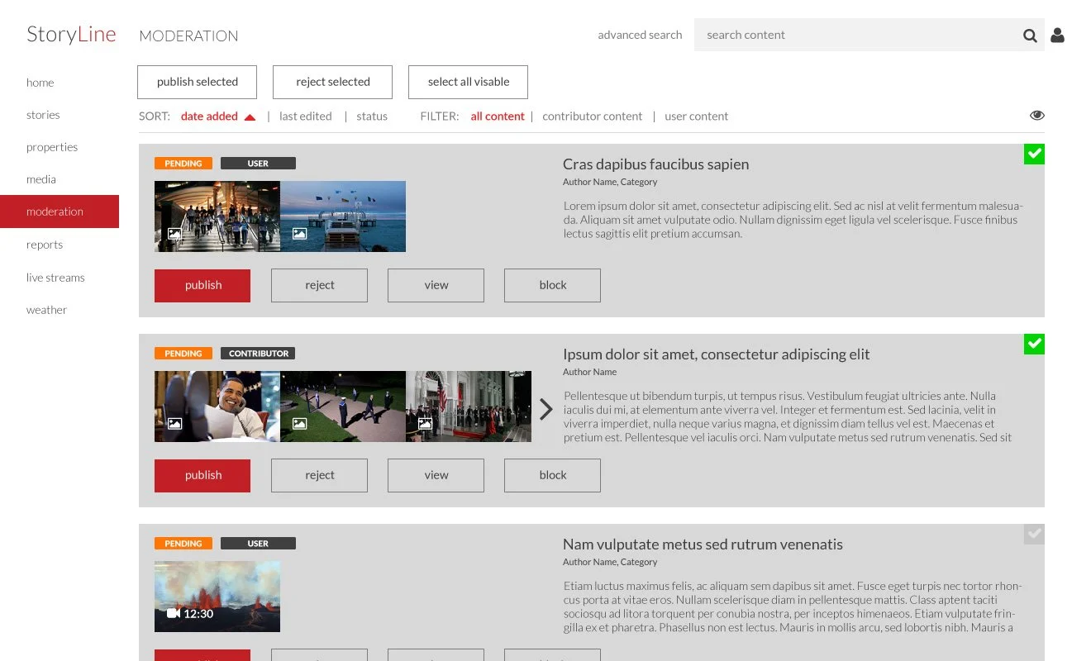Check the selection box on Nam vulputate metus story

(1034, 534)
